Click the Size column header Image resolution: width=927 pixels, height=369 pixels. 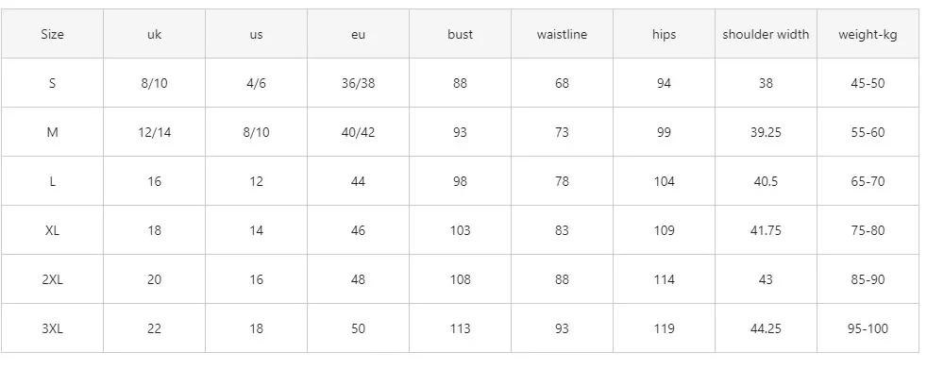coord(52,34)
